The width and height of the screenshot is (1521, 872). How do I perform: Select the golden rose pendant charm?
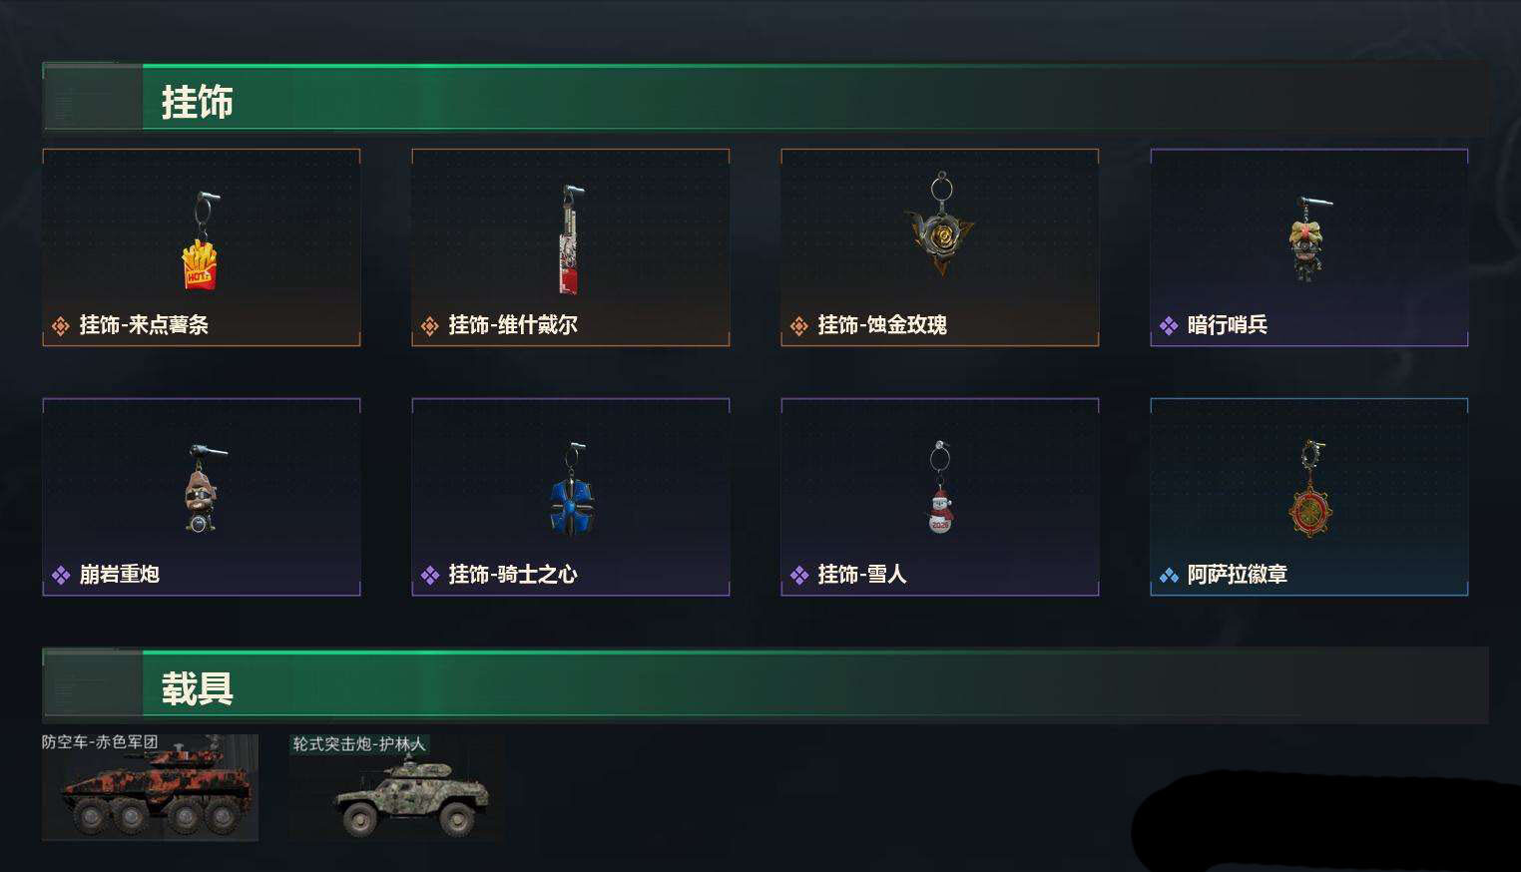coord(940,225)
